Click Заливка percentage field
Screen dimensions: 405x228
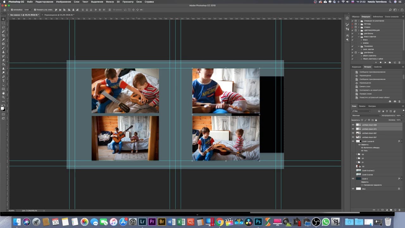tap(399, 120)
